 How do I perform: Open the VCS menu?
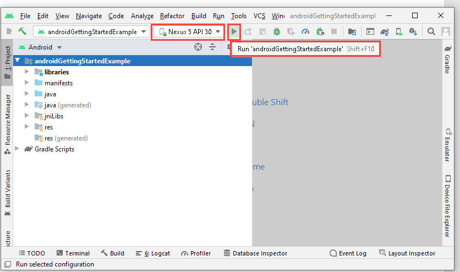(259, 16)
